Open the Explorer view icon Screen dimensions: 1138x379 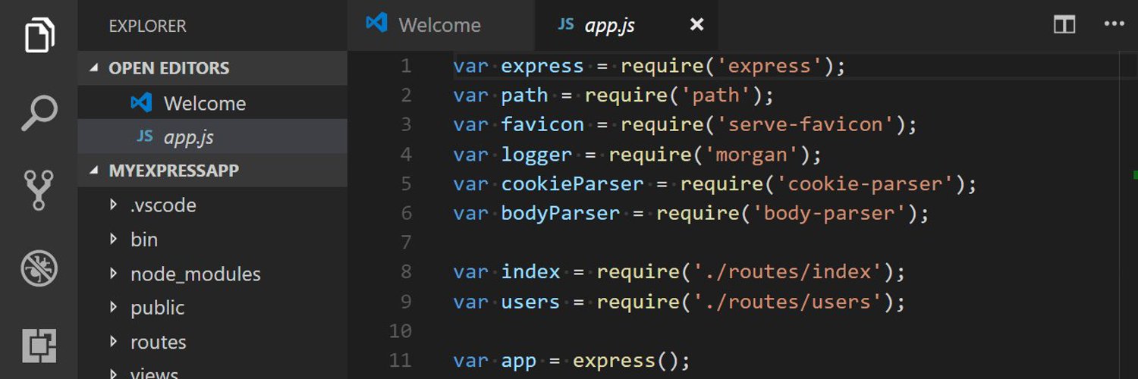pyautogui.click(x=39, y=34)
